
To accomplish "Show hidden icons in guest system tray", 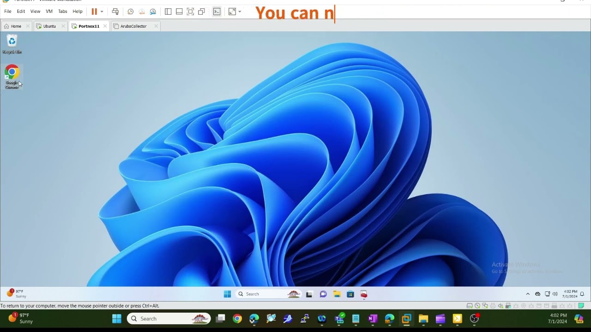I will 528,294.
